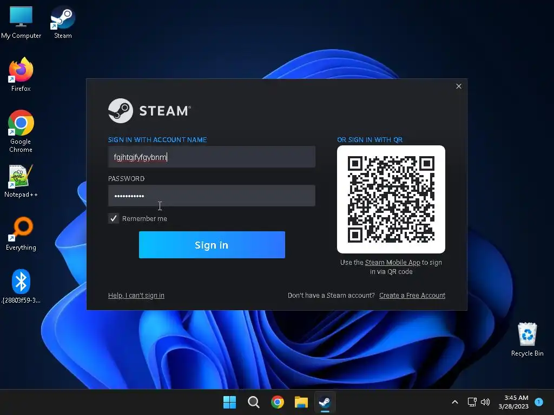Expand the hidden system tray icons chevron
554x415 pixels.
click(455, 402)
